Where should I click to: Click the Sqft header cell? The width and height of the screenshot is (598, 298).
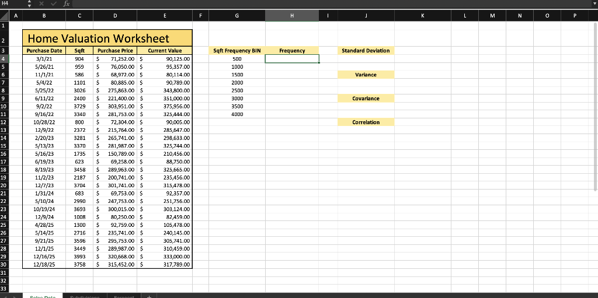(79, 51)
